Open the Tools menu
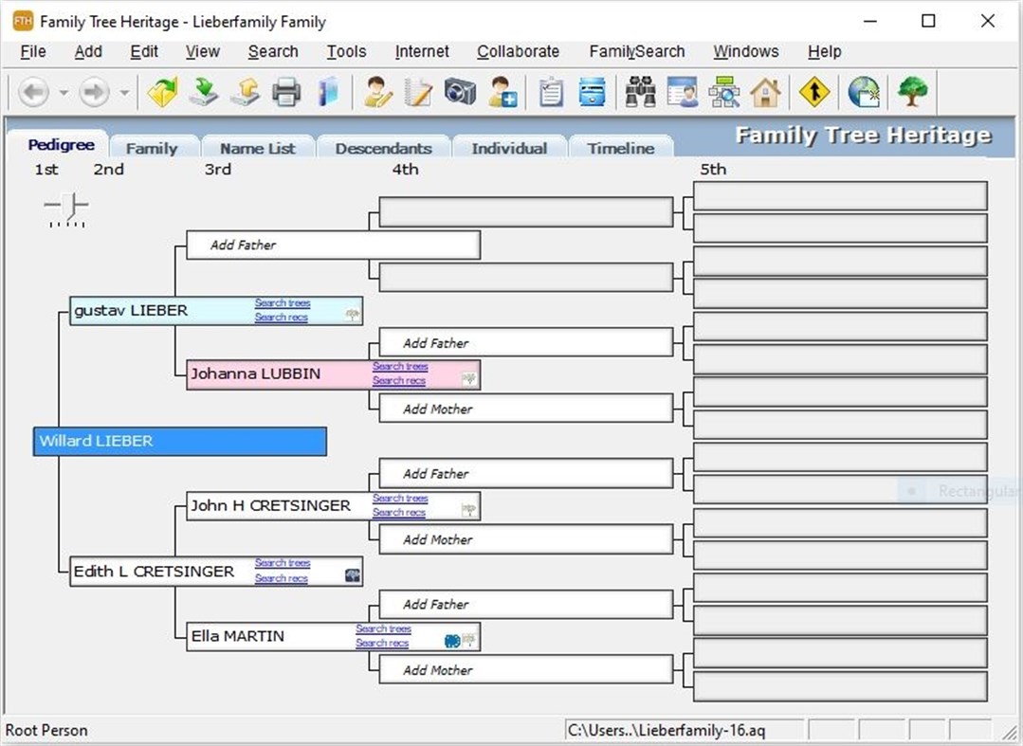The height and width of the screenshot is (746, 1023). pyautogui.click(x=345, y=51)
